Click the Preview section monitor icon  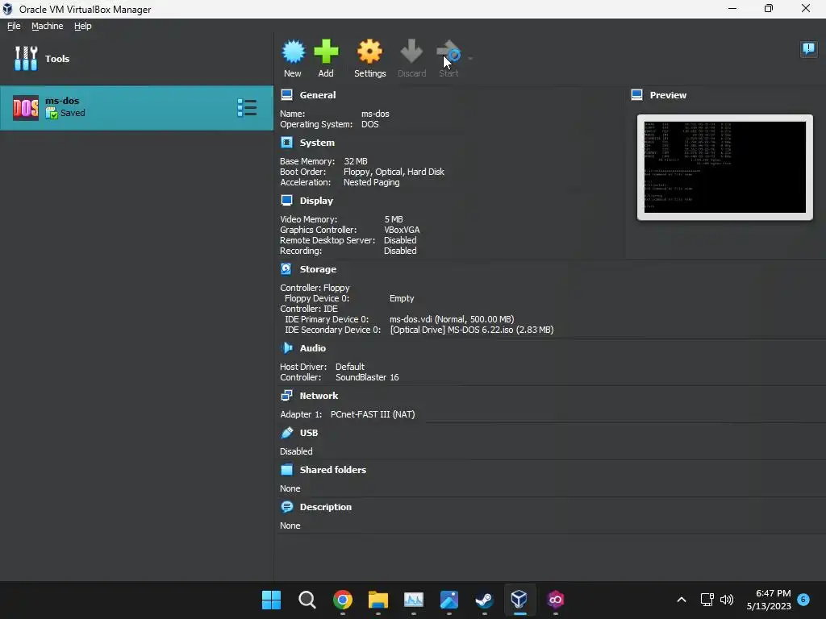637,95
